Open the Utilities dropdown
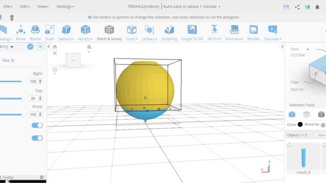The image size is (326, 183). coord(149,33)
